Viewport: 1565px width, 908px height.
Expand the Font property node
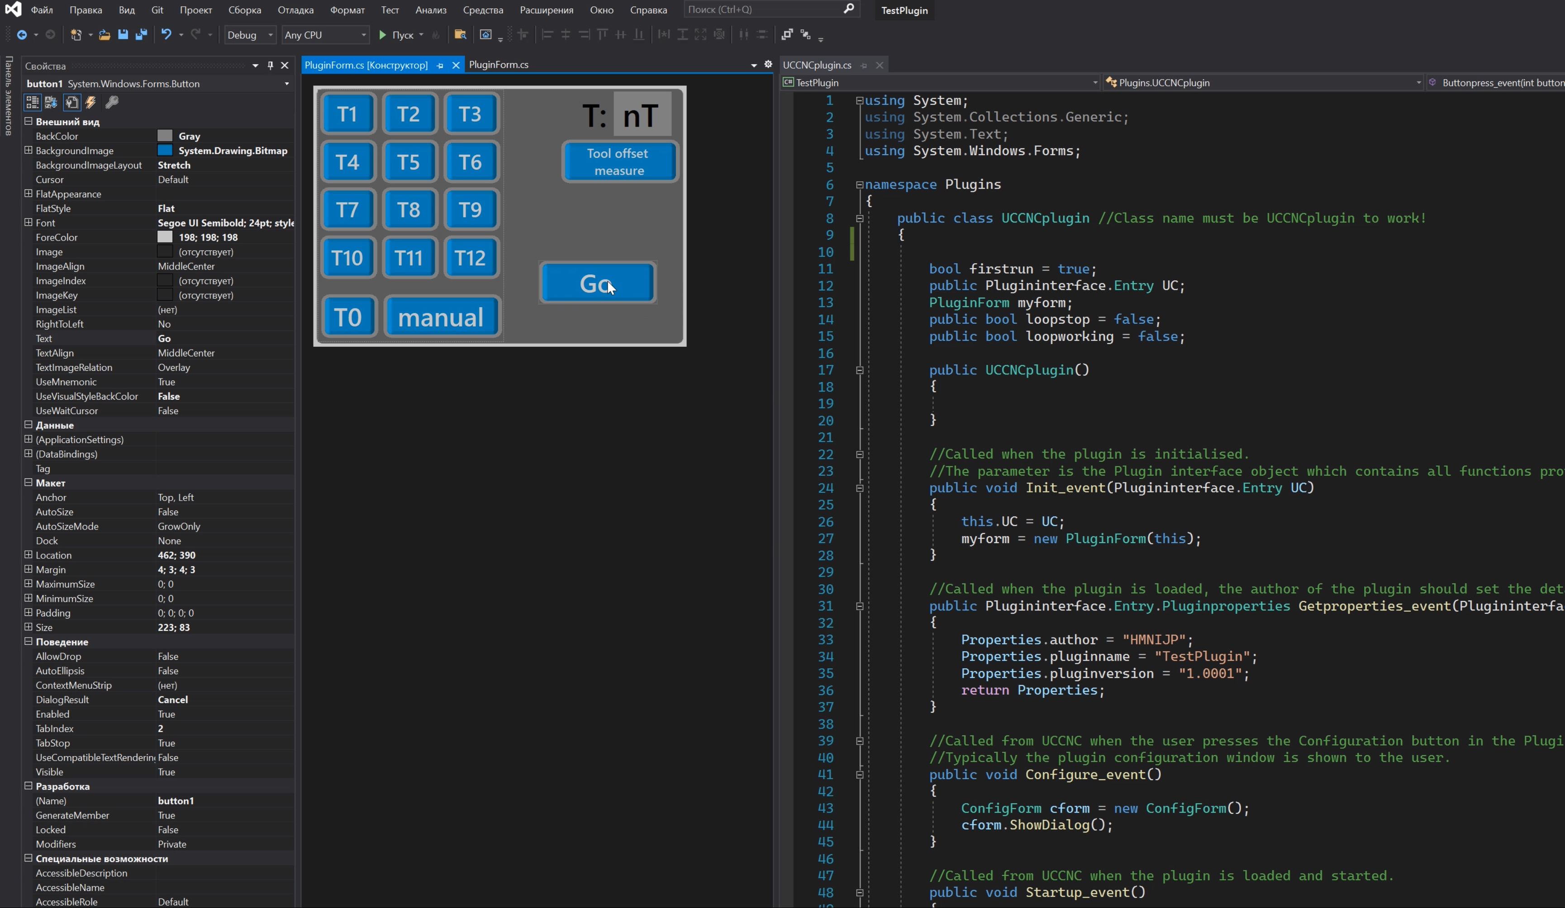(x=28, y=223)
